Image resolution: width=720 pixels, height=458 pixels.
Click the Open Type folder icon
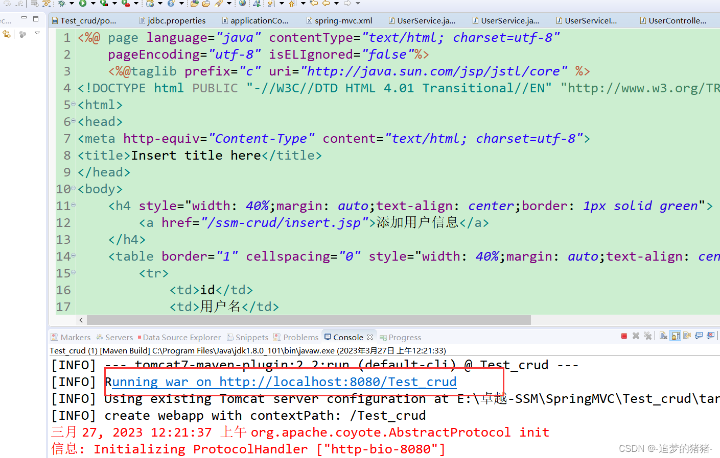tap(195, 3)
